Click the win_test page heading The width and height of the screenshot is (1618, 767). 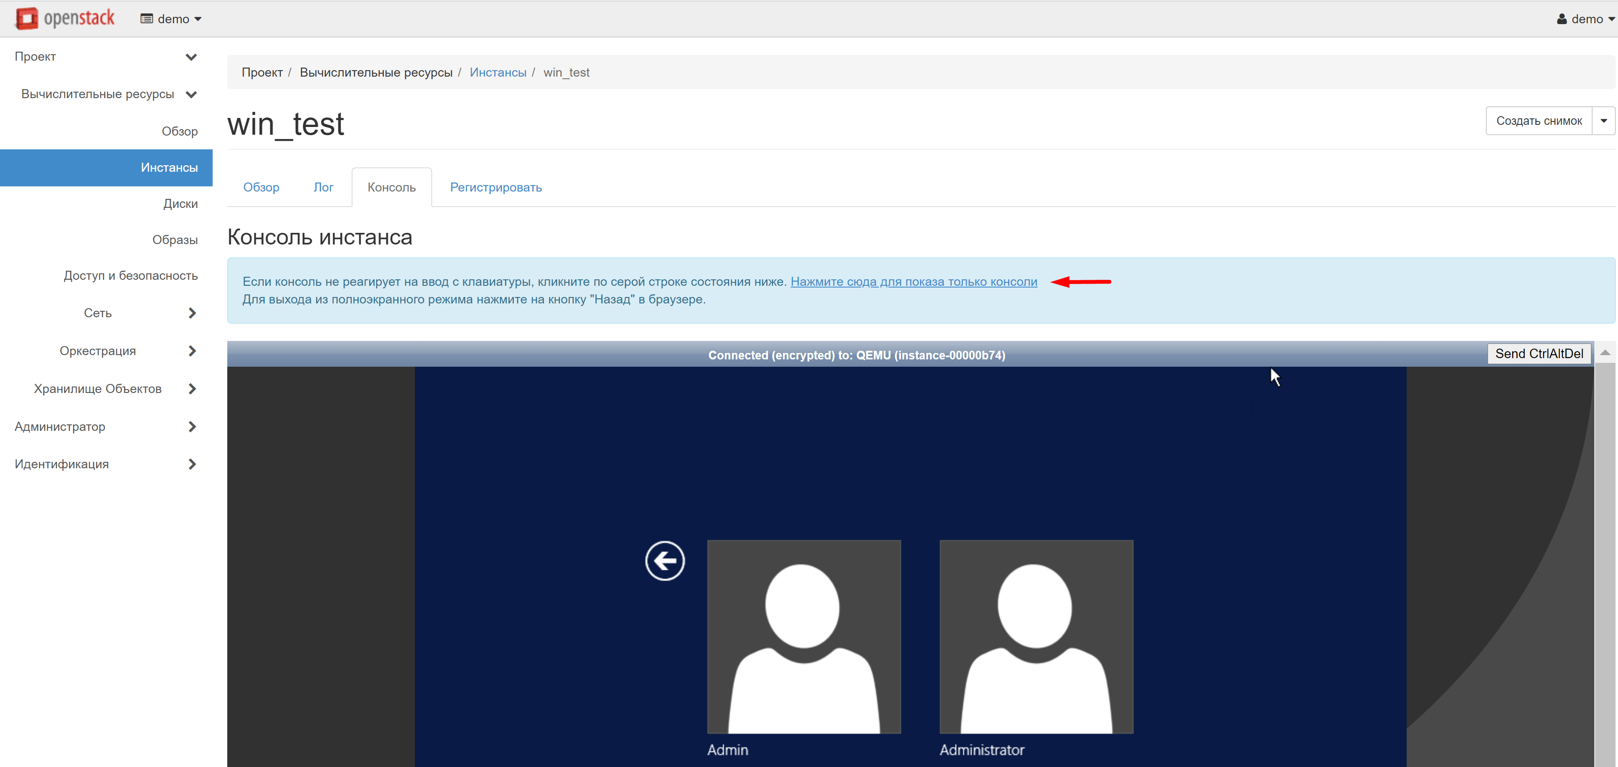285,124
